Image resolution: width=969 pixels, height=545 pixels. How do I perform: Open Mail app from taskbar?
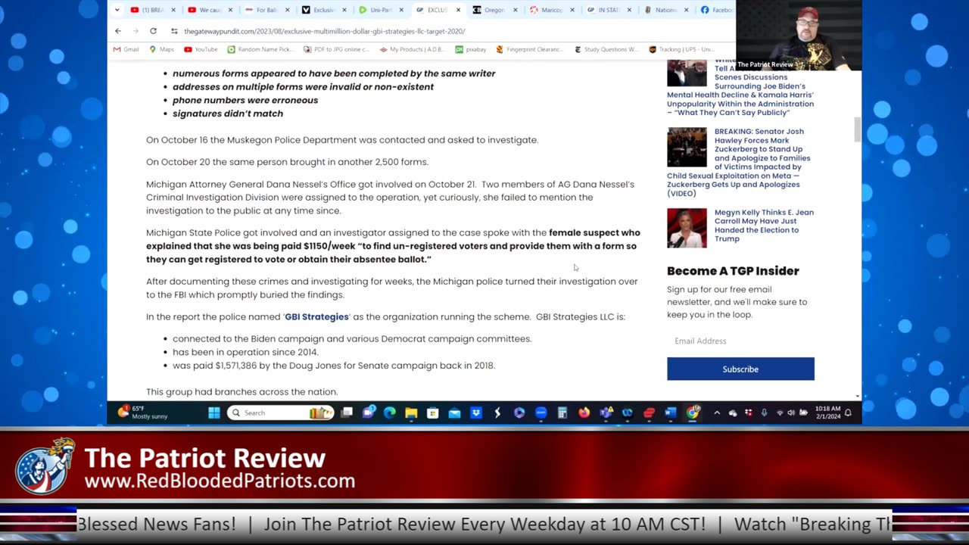coord(454,413)
